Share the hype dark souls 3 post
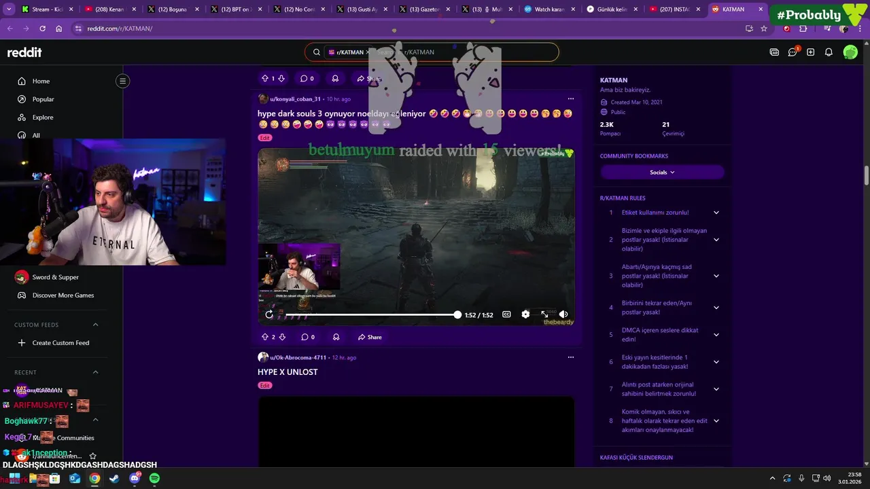The width and height of the screenshot is (870, 489). tap(370, 337)
